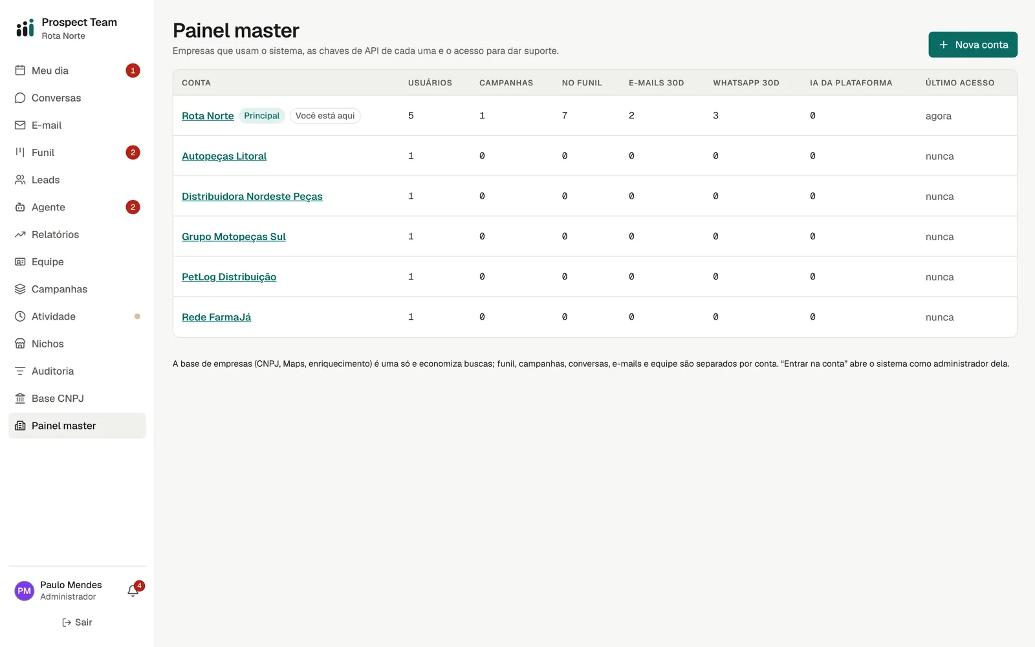1035x647 pixels.
Task: Open the Grupo Motopeças Sul account
Action: click(234, 237)
